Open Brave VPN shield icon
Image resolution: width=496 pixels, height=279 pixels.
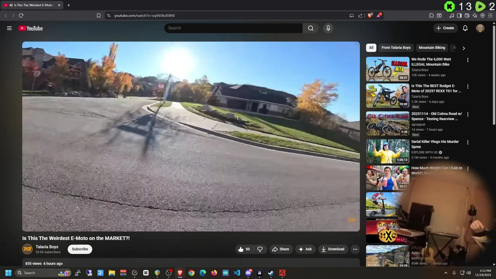[x=482, y=15]
